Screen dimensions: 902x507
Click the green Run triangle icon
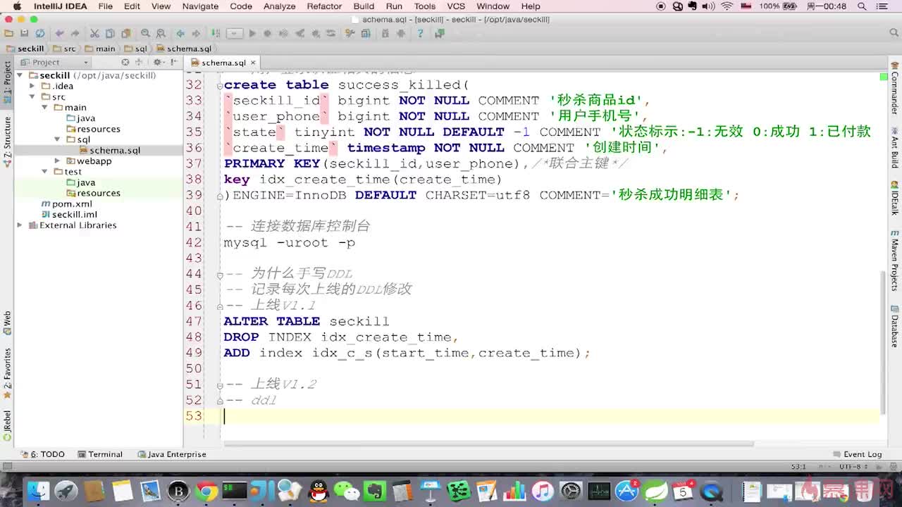[x=252, y=33]
